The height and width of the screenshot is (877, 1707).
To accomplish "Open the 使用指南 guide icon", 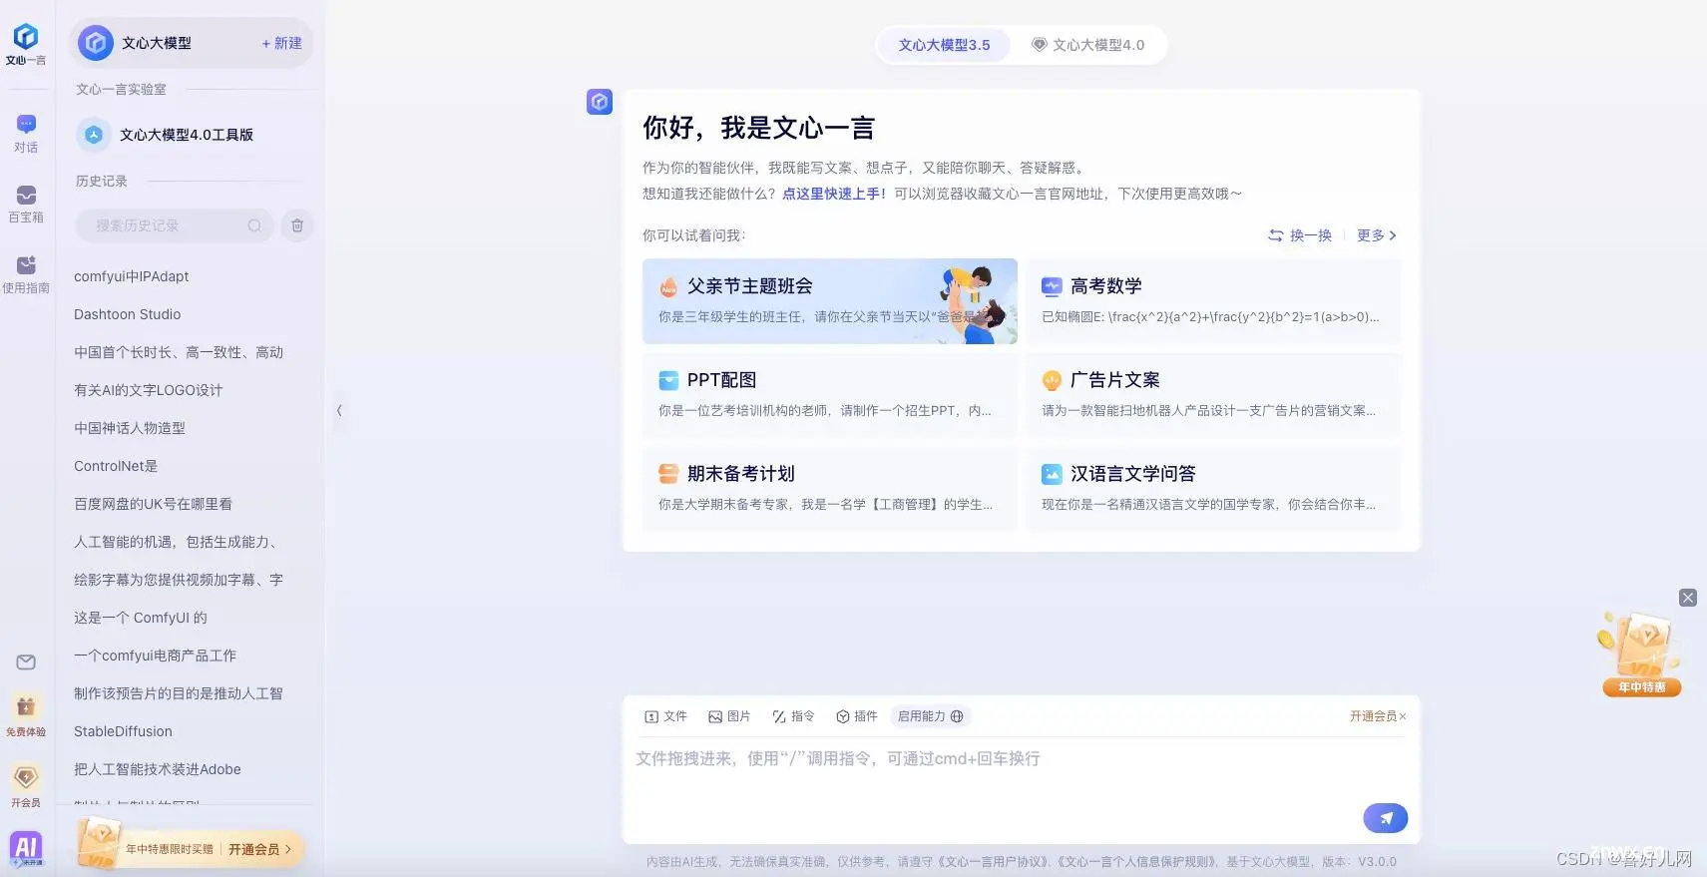I will (x=26, y=264).
